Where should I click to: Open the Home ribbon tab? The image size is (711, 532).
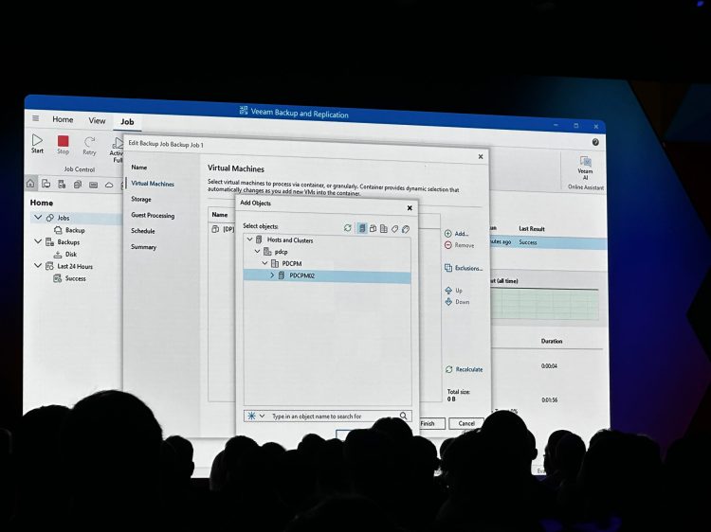point(63,119)
